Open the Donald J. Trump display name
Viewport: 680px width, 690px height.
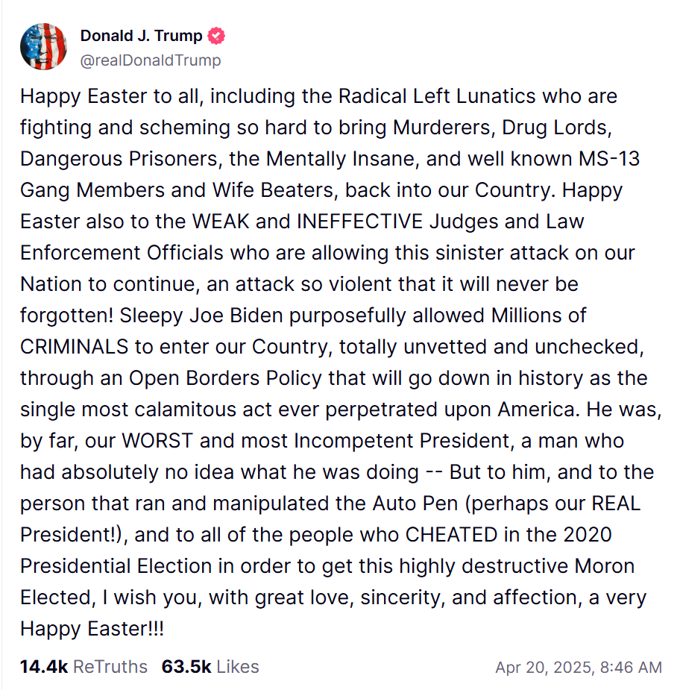(x=141, y=36)
